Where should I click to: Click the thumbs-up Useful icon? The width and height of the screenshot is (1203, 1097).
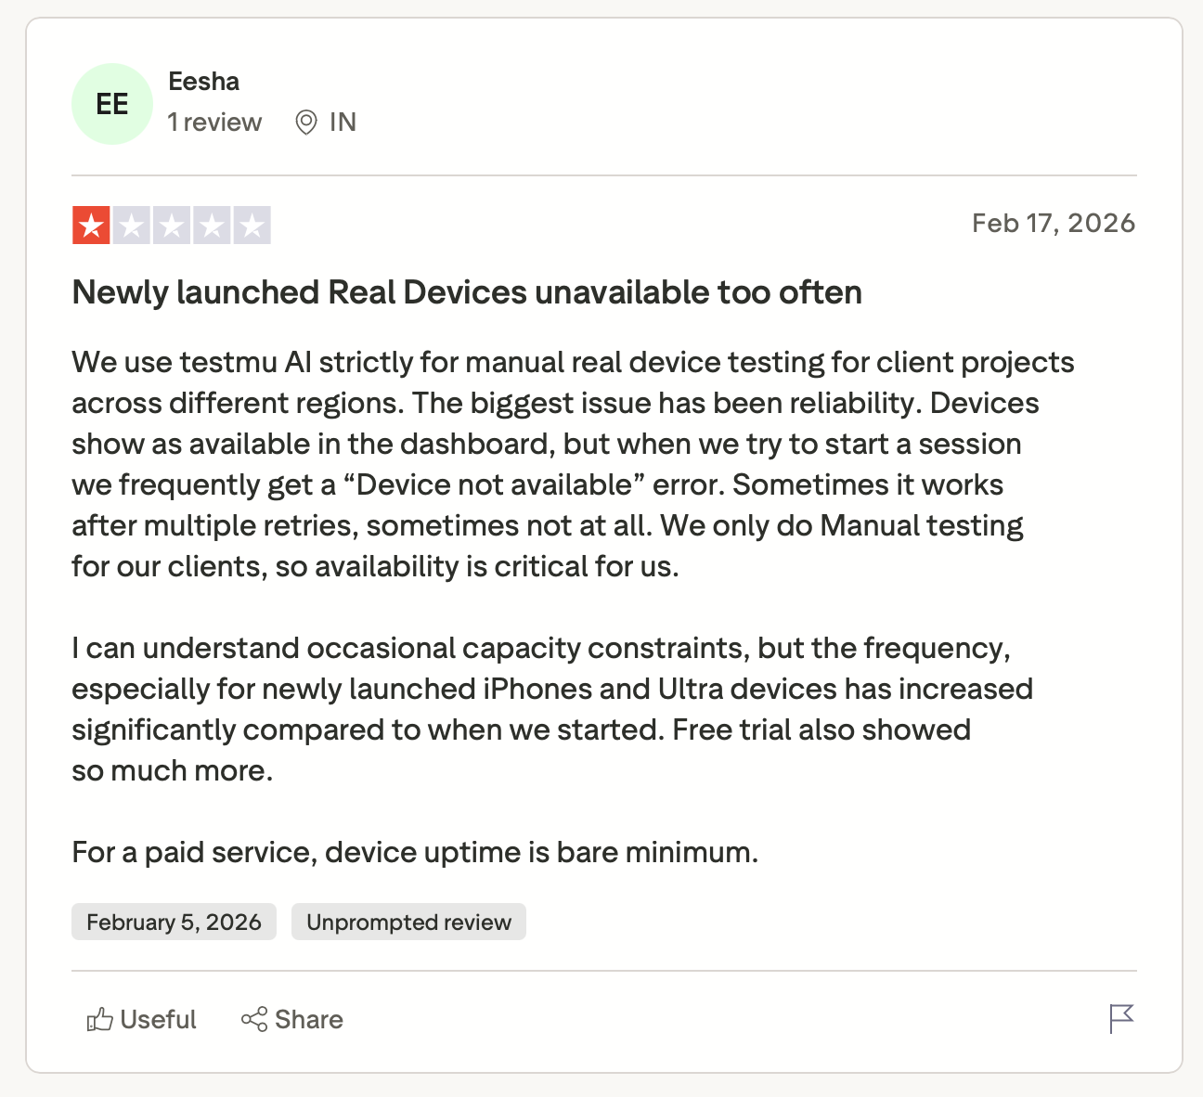[99, 1019]
